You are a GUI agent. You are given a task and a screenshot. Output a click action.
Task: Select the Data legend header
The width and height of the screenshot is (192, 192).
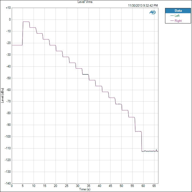[178, 11]
